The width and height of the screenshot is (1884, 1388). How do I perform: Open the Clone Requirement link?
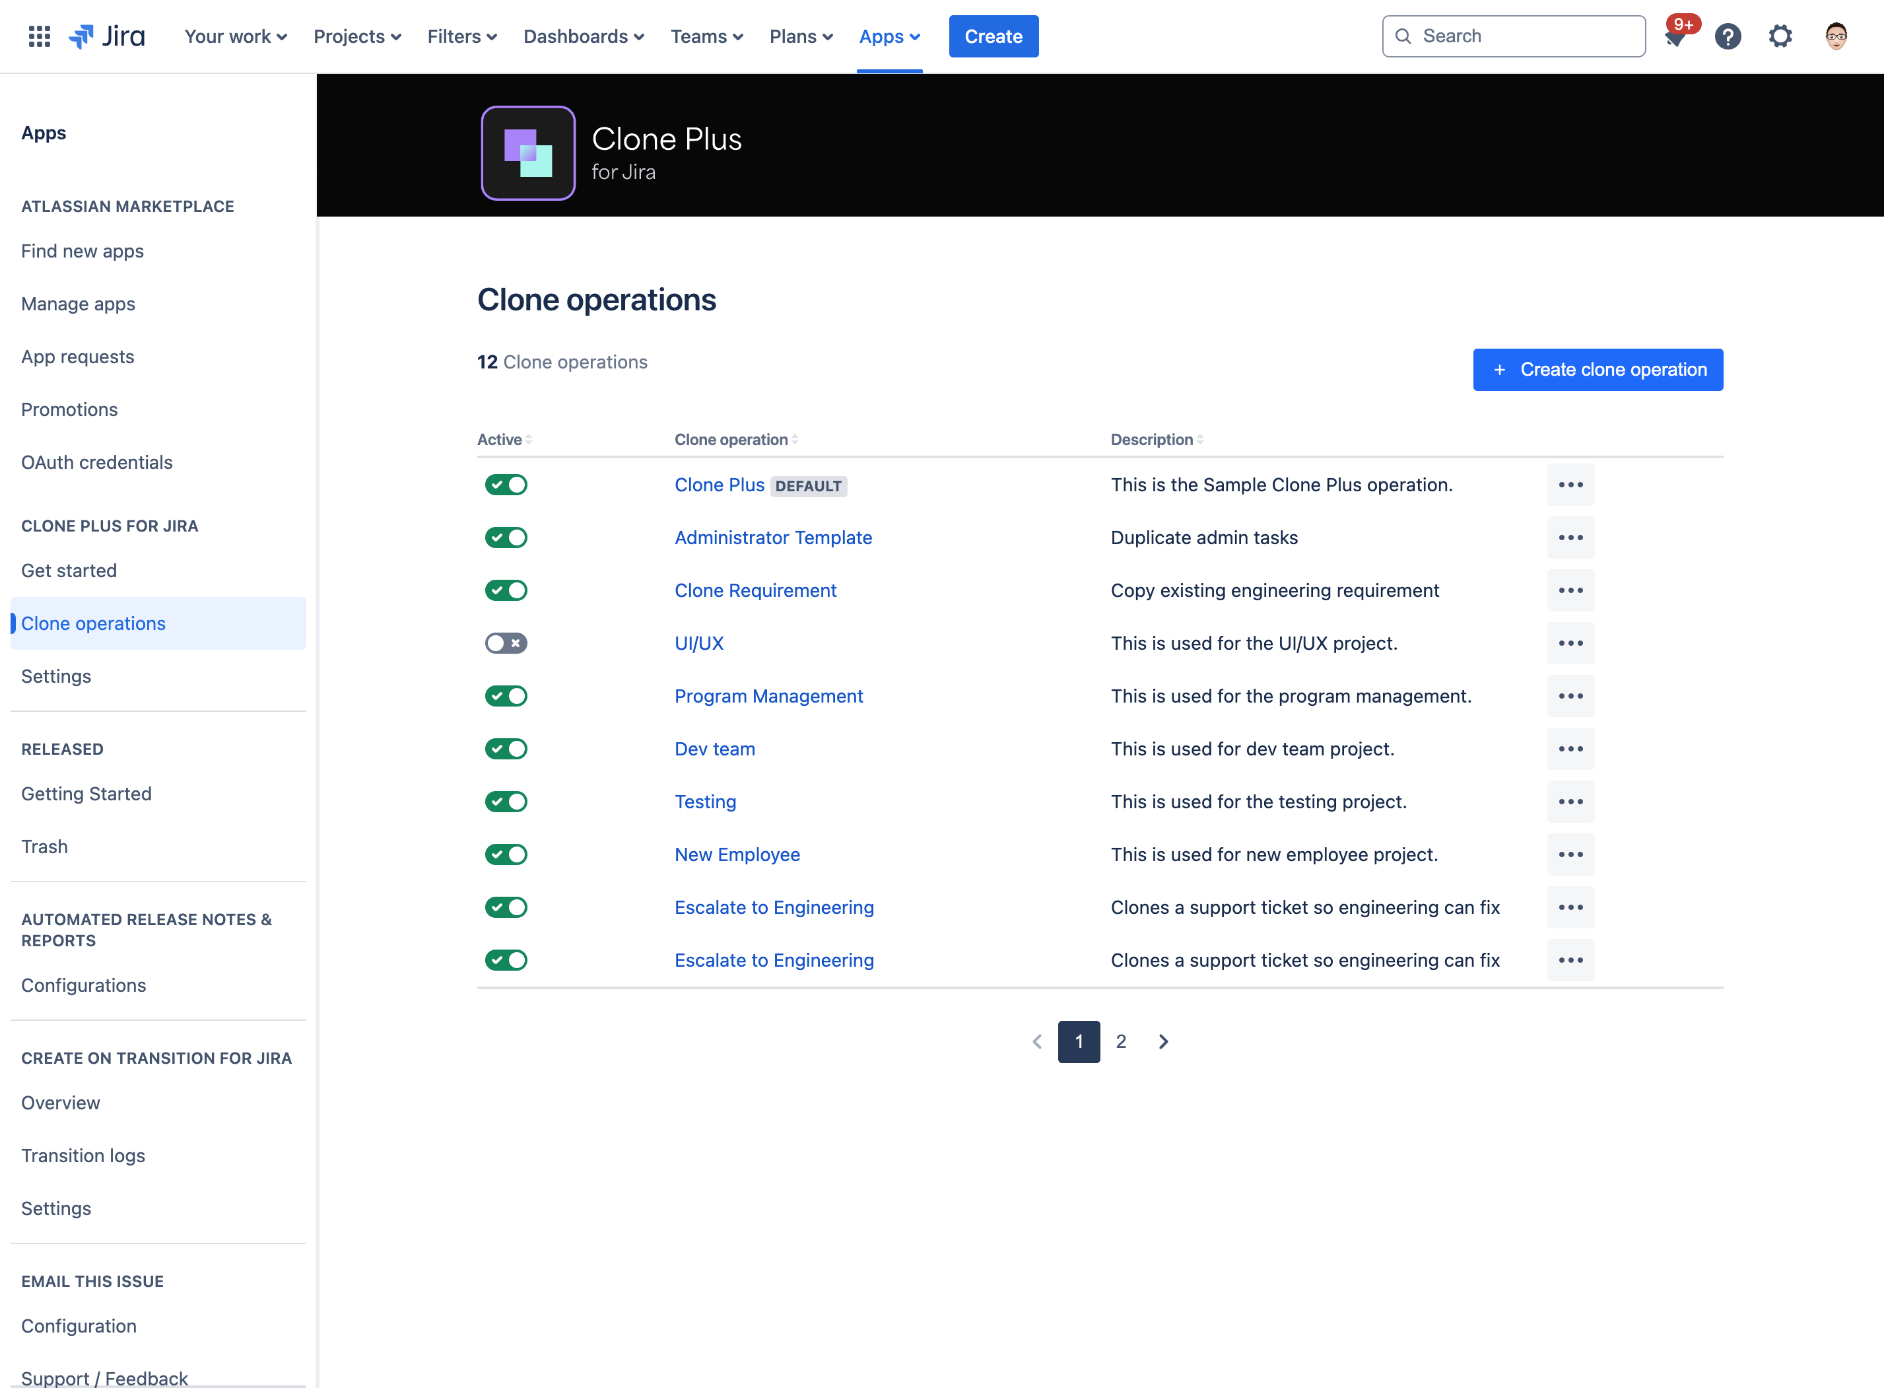tap(756, 590)
